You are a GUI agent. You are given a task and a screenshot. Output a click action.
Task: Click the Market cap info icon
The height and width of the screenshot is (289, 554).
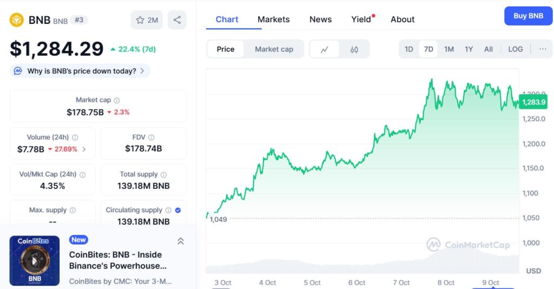[x=117, y=100]
